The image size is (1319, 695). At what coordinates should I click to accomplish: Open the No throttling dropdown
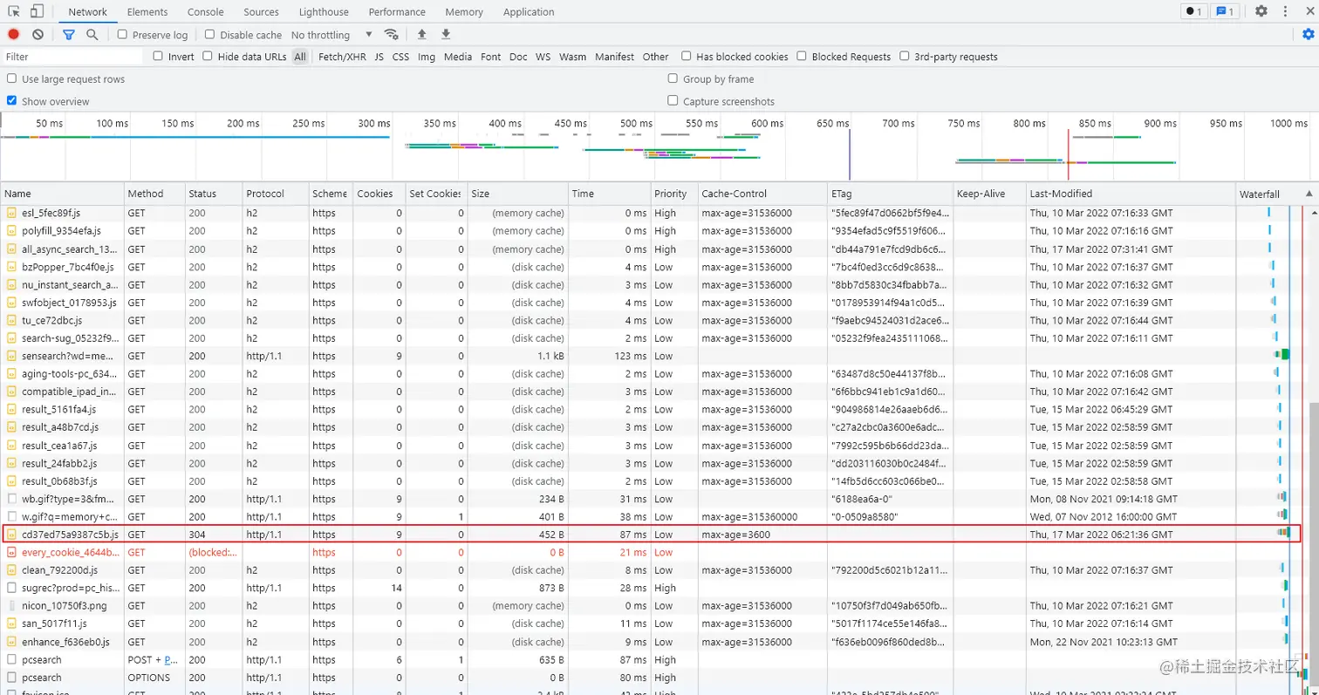331,35
